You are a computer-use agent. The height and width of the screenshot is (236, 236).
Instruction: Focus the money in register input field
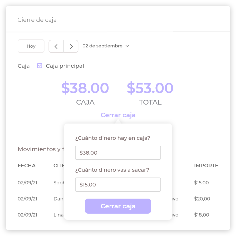click(118, 153)
